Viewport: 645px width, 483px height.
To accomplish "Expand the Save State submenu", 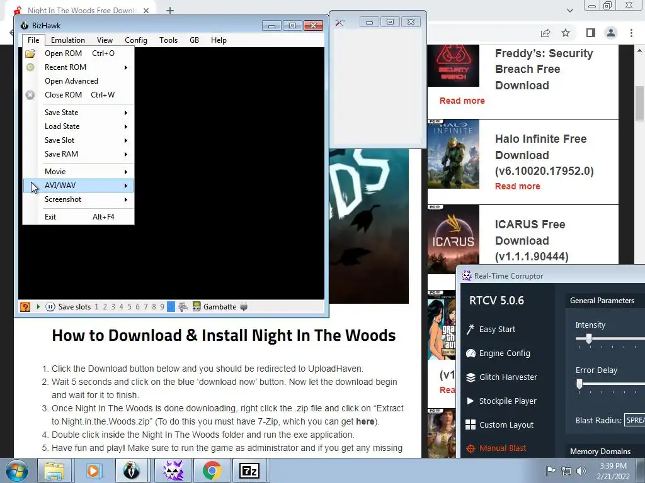I will pos(78,113).
